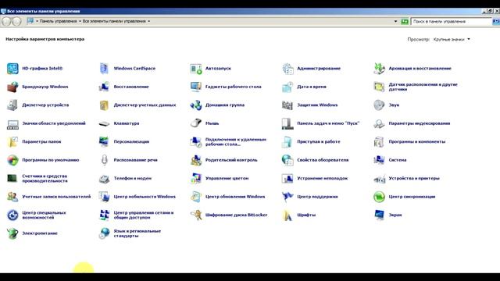Click the green refresh button
The height and width of the screenshot is (281, 500).
pyautogui.click(x=405, y=21)
